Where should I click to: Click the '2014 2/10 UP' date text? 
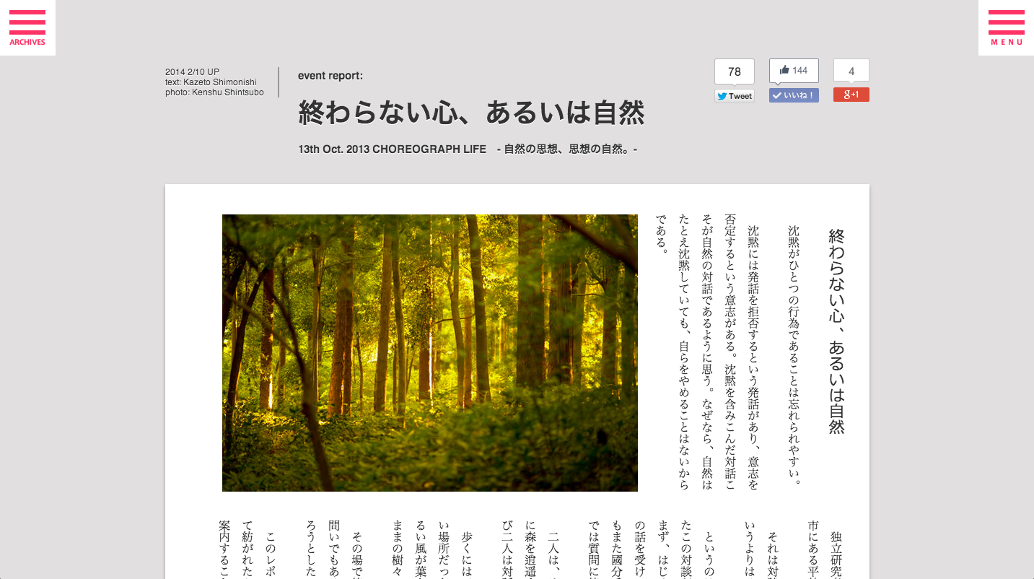pos(192,72)
